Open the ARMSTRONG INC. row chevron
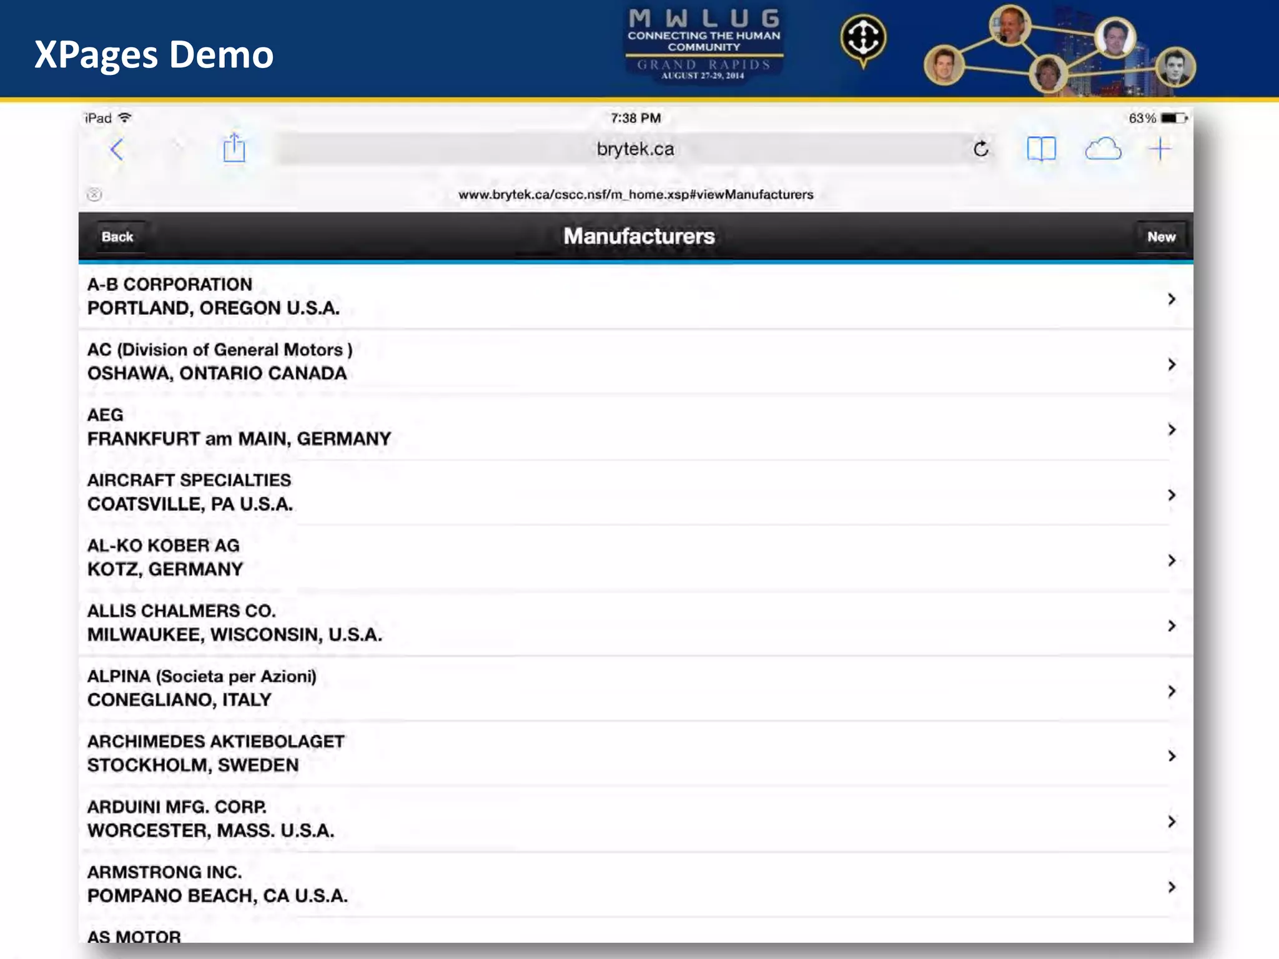Screen dimensions: 1279x959 [x=1172, y=887]
